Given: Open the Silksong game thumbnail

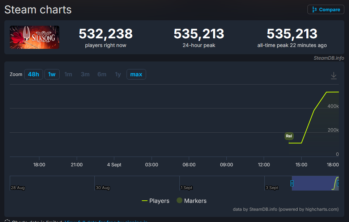Looking at the screenshot, I should click(x=34, y=37).
